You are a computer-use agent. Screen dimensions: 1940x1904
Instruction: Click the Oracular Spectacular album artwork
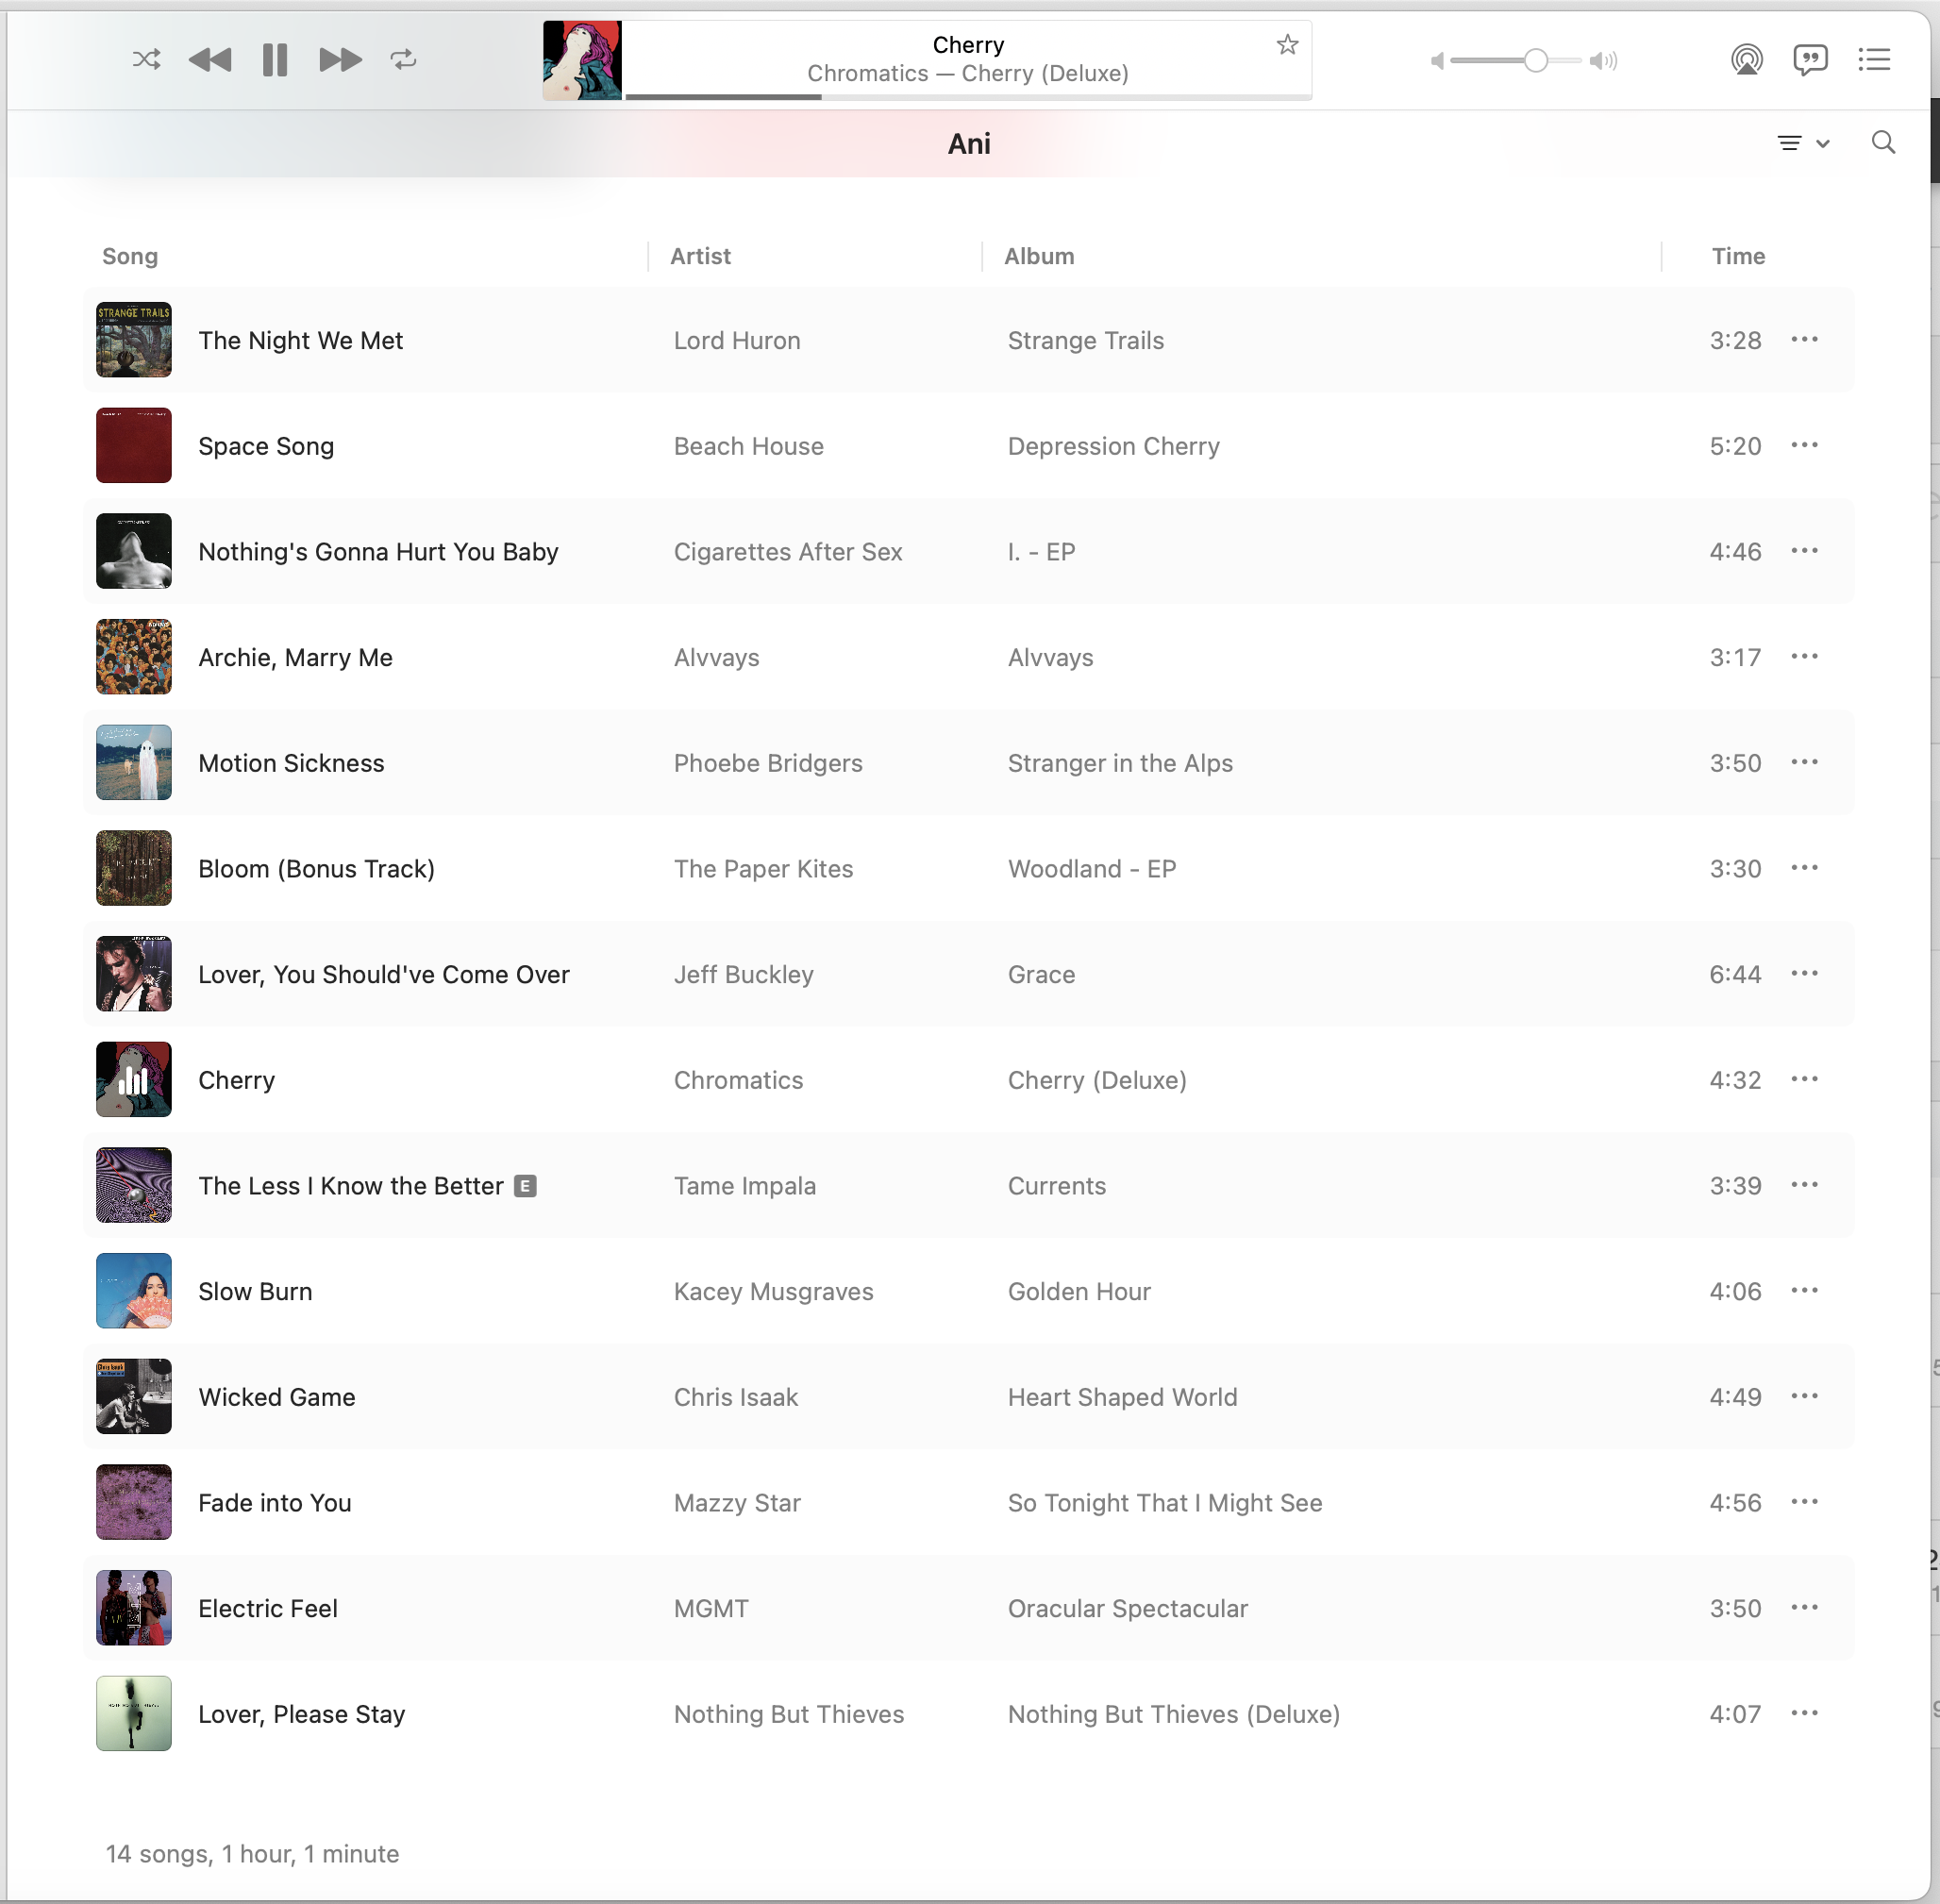134,1608
